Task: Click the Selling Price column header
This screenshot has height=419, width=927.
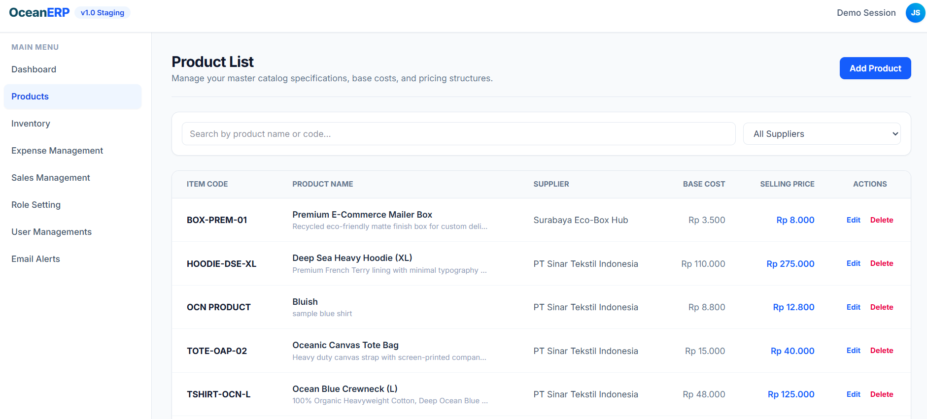Action: tap(787, 184)
